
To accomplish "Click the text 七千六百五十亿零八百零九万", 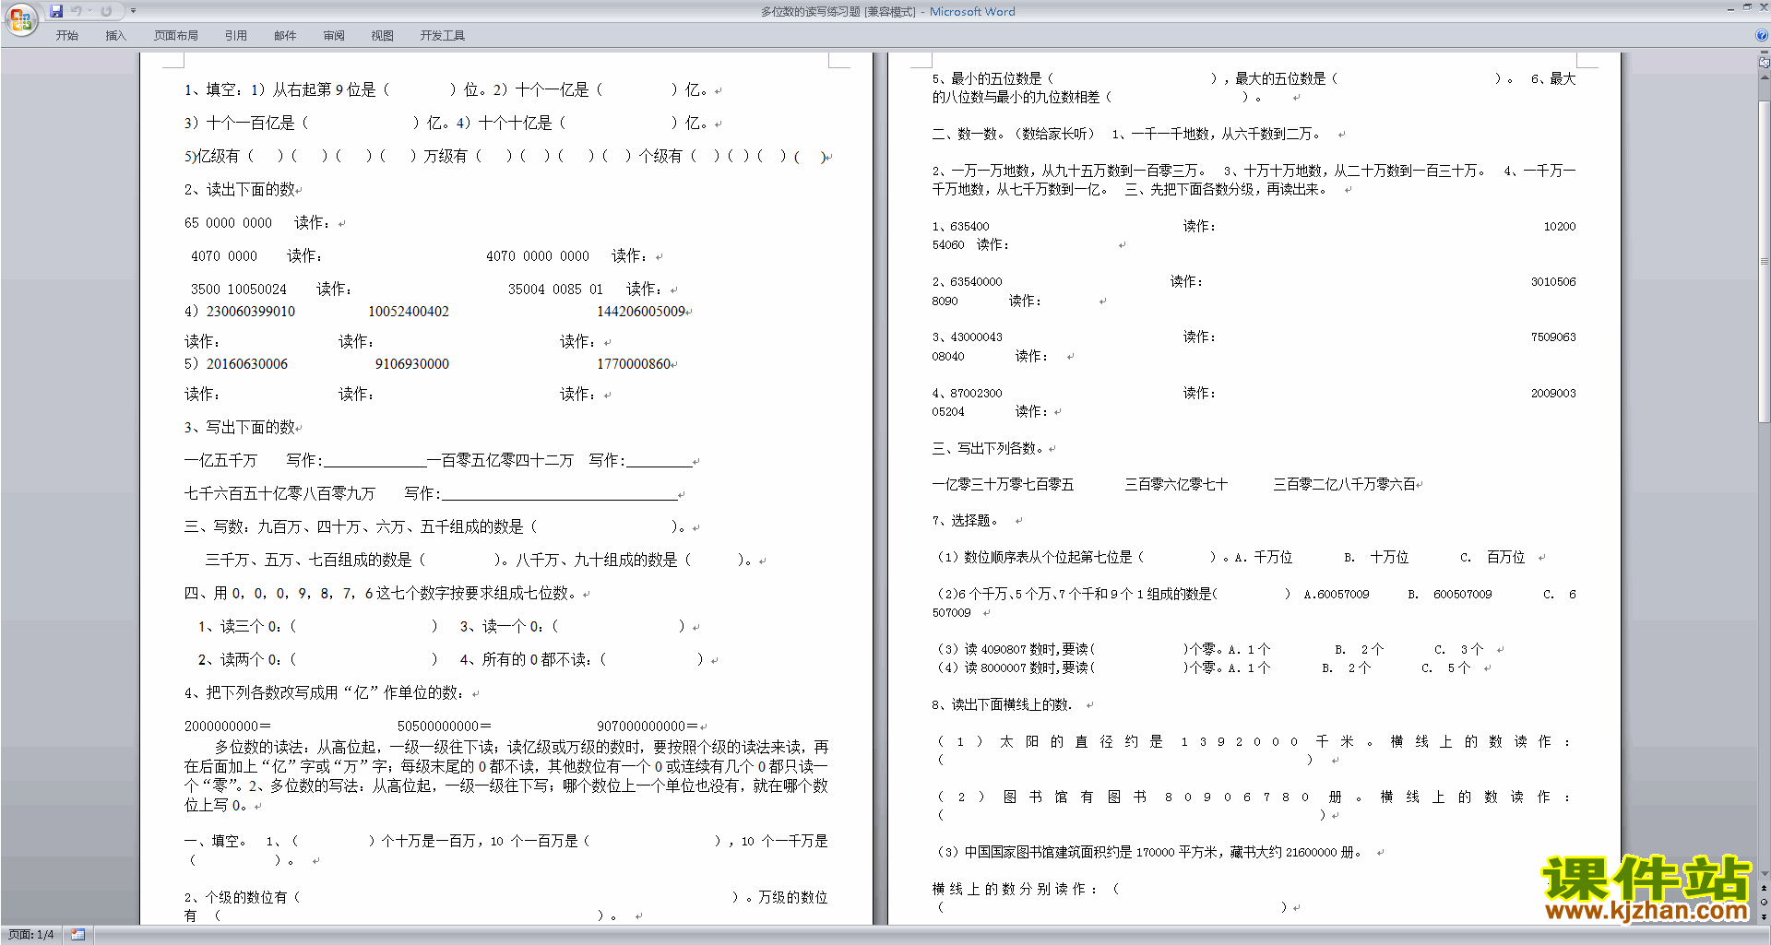I will [x=279, y=494].
